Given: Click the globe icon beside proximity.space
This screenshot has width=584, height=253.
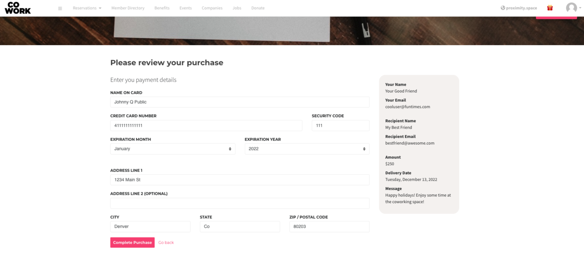Looking at the screenshot, I should tap(503, 8).
